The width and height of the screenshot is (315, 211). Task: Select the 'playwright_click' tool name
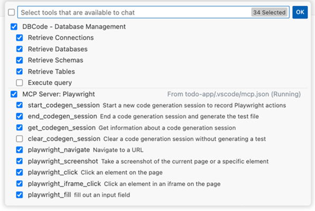53,172
